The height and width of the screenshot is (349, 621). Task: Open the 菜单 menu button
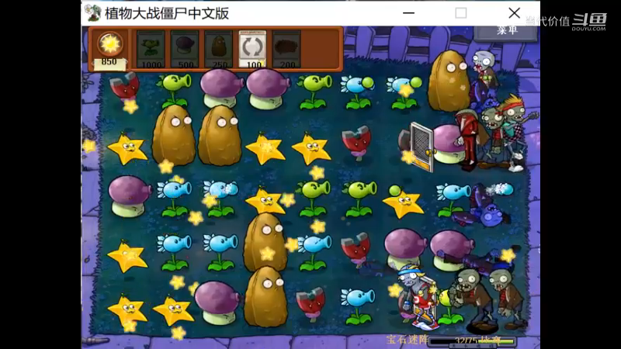pos(507,32)
